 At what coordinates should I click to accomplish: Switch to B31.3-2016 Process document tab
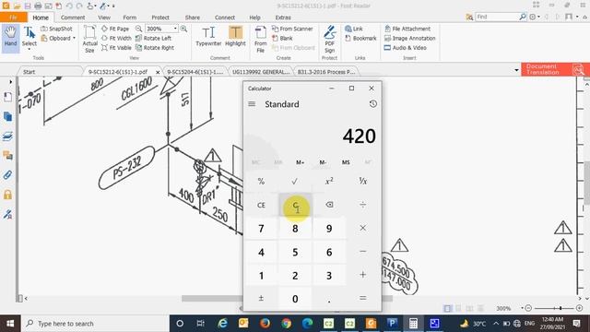(x=325, y=72)
